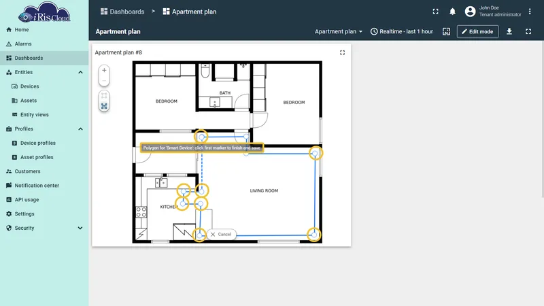Open the top bar three-dot menu
This screenshot has width=544, height=306.
pos(530,12)
